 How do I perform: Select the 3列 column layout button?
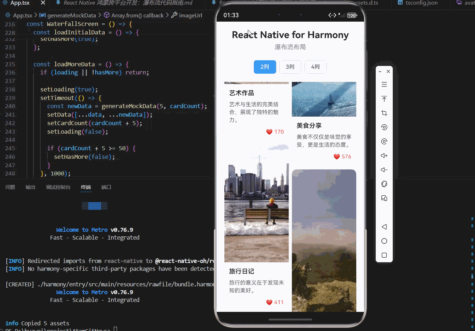coord(290,67)
